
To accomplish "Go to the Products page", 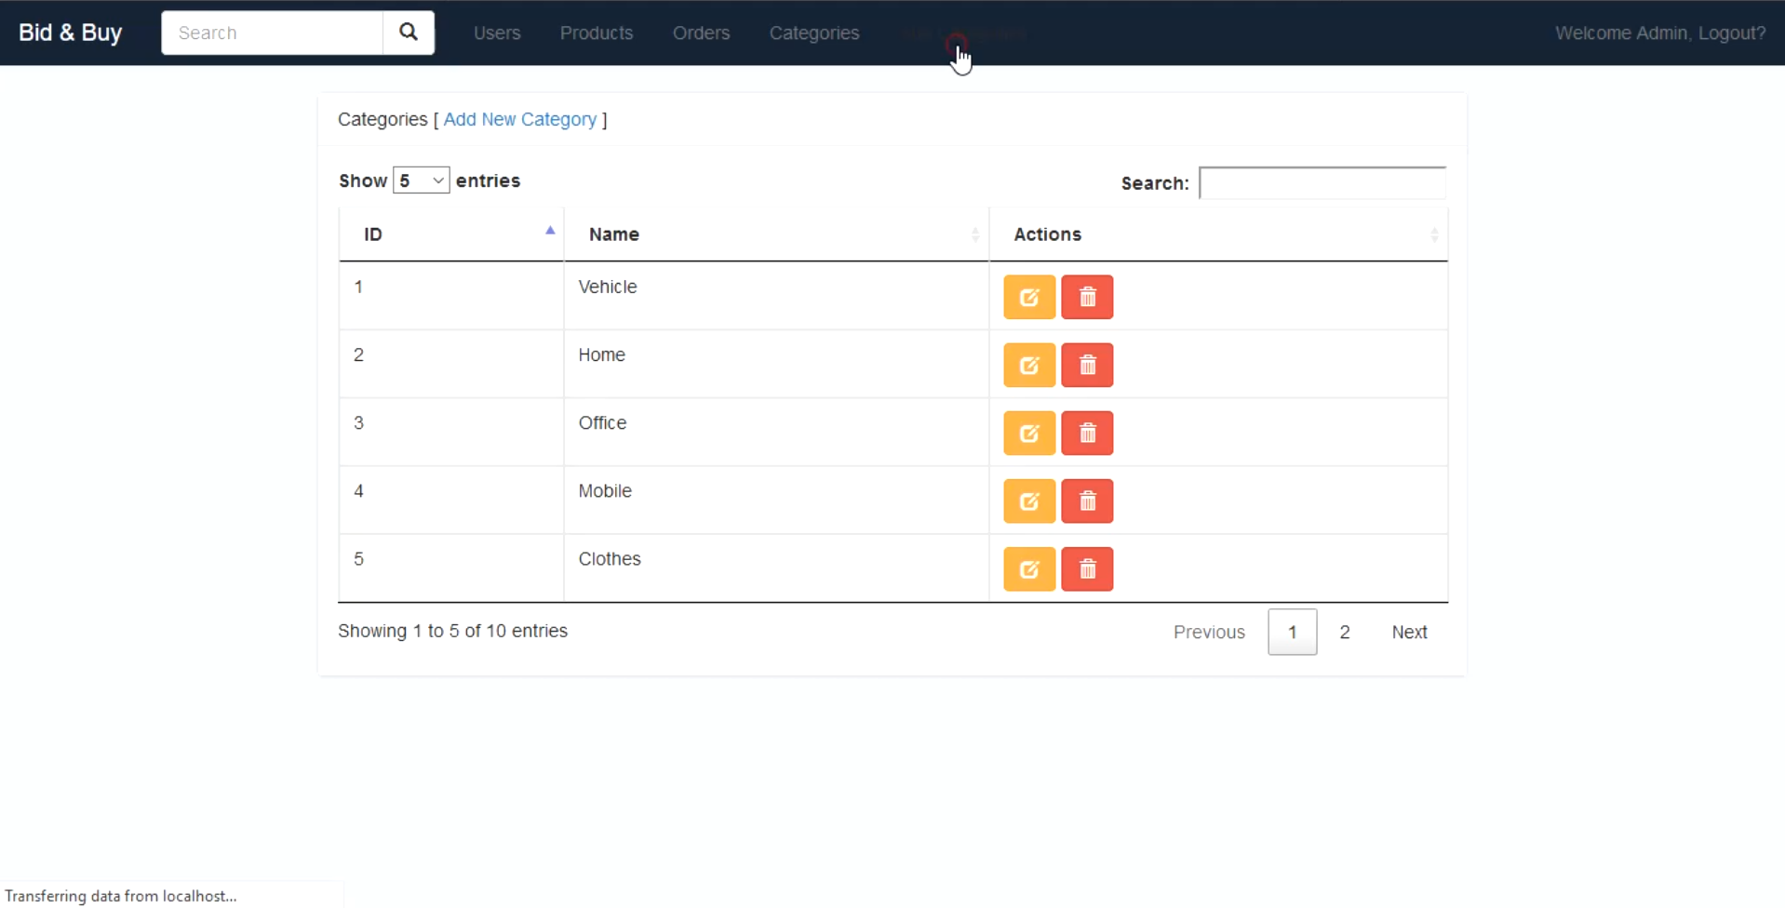I will [x=596, y=33].
